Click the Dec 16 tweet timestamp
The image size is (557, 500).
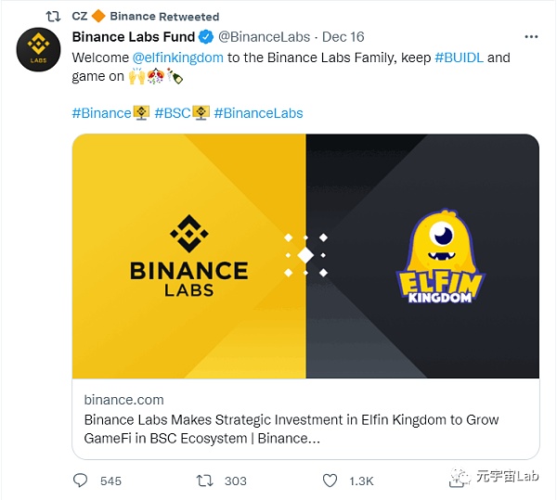pyautogui.click(x=343, y=37)
